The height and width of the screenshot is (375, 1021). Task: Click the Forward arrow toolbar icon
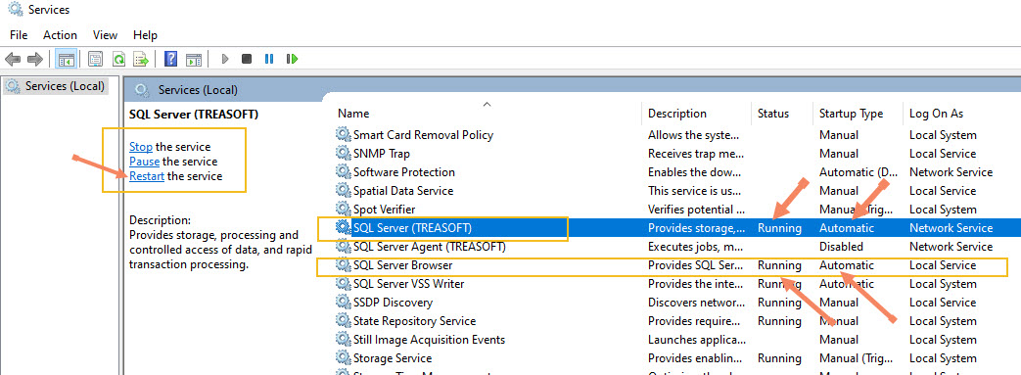coord(34,60)
